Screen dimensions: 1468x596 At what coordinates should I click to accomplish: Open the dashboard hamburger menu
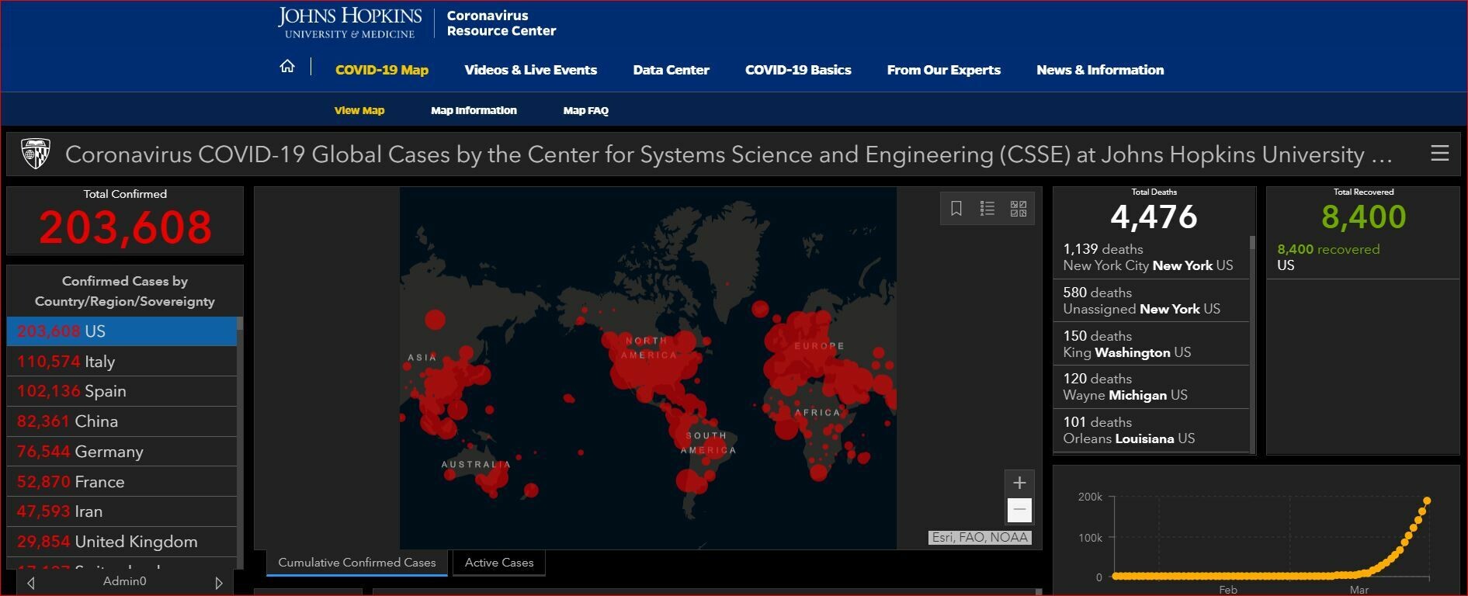tap(1440, 154)
